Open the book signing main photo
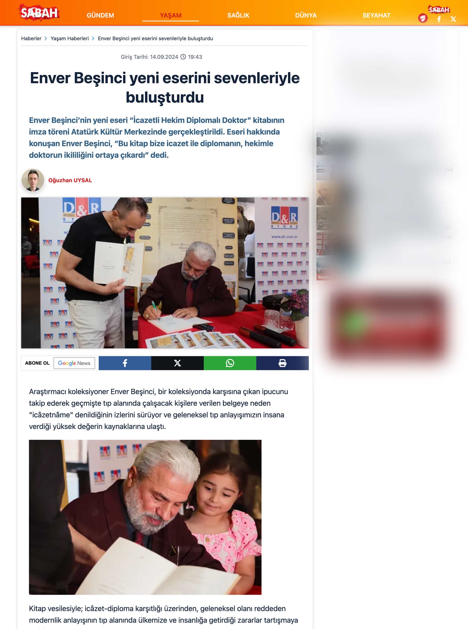 165,273
